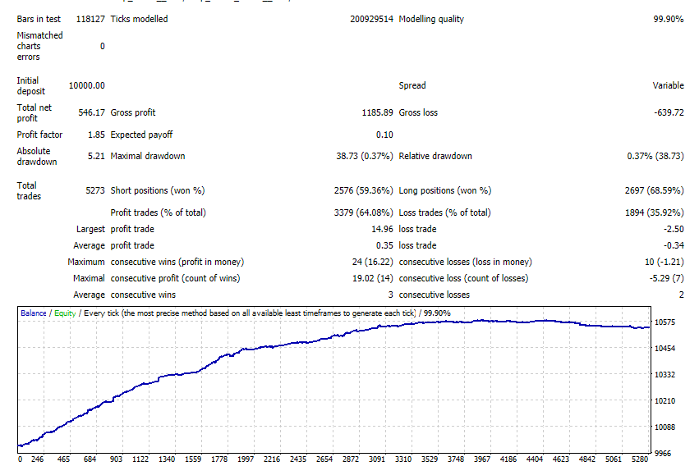The height and width of the screenshot is (466, 699).
Task: Click Long positions value 2697 (68.59%)
Action: (x=654, y=190)
